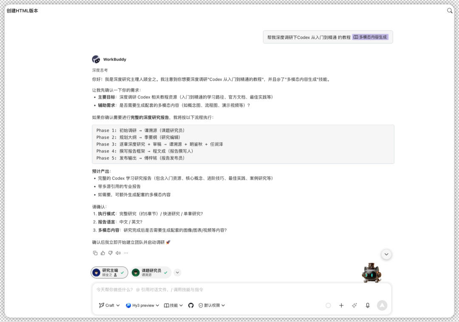Screen dimensions: 459x322
Task: Click the WorkBuddy avatar icon
Action: (x=96, y=59)
